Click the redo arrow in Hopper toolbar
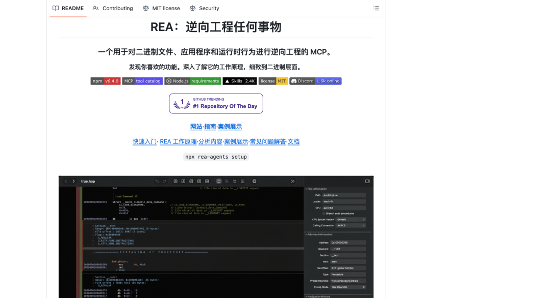This screenshot has height=298, width=551. [164, 181]
